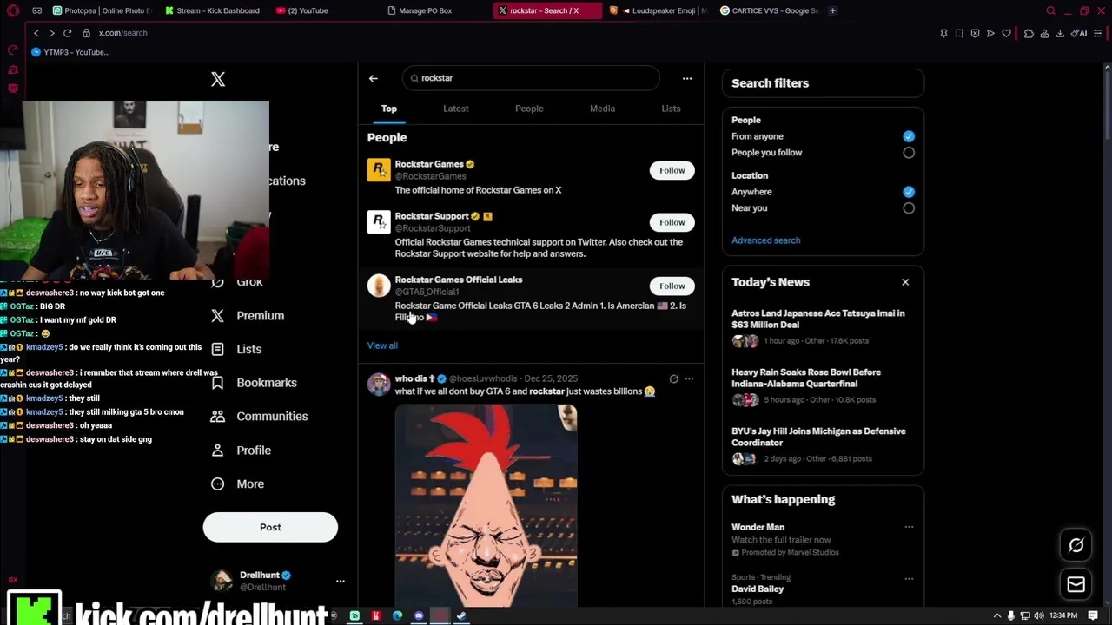Follow Rockstar Games Official Leaks account
This screenshot has height=625, width=1112.
[672, 286]
